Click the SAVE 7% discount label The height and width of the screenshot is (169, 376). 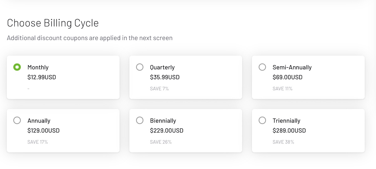tap(159, 89)
